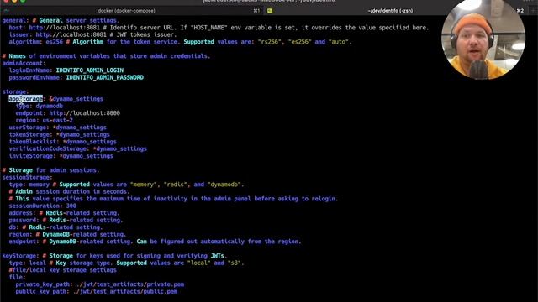The image size is (538, 302).
Task: Click the 'type: dynamodb' line
Action: [40, 107]
